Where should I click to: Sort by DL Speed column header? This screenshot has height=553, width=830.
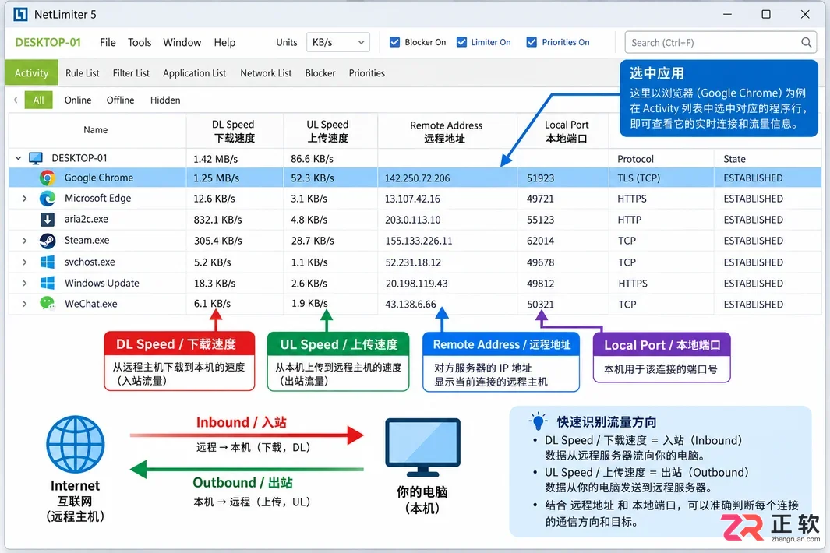234,131
